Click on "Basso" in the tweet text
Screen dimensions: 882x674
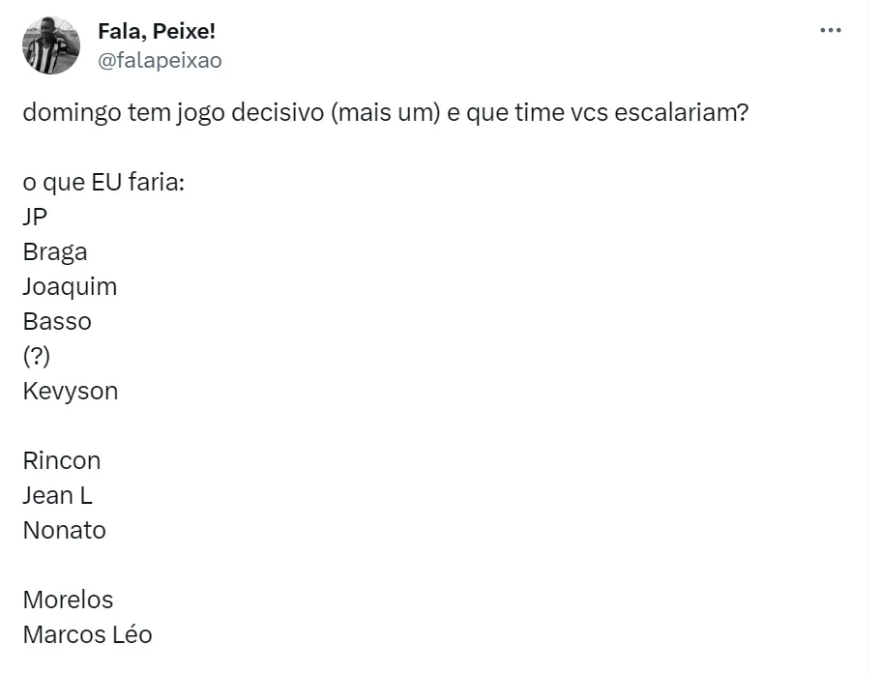point(57,321)
